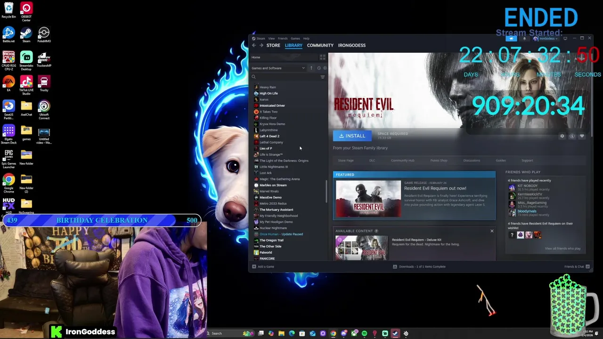
Task: Open the Games menu
Action: pyautogui.click(x=295, y=39)
